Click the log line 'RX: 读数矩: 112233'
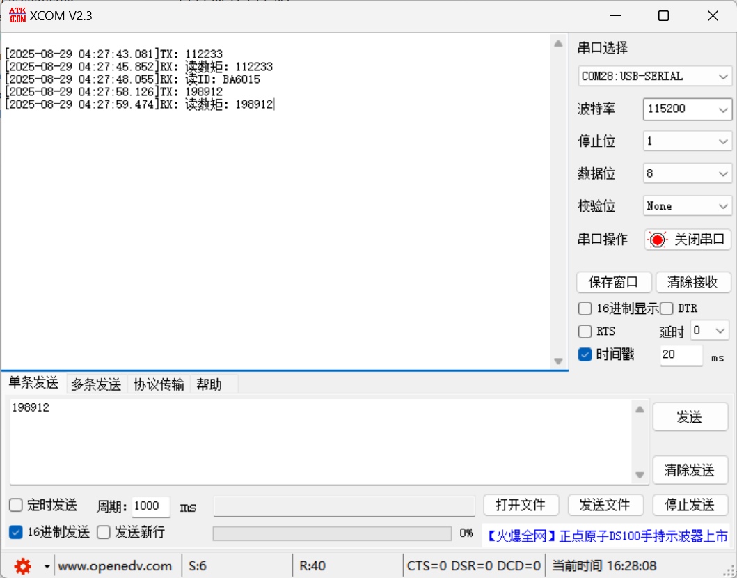This screenshot has width=737, height=578. coord(139,67)
